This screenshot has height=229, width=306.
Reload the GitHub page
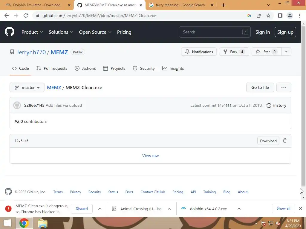click(26, 16)
